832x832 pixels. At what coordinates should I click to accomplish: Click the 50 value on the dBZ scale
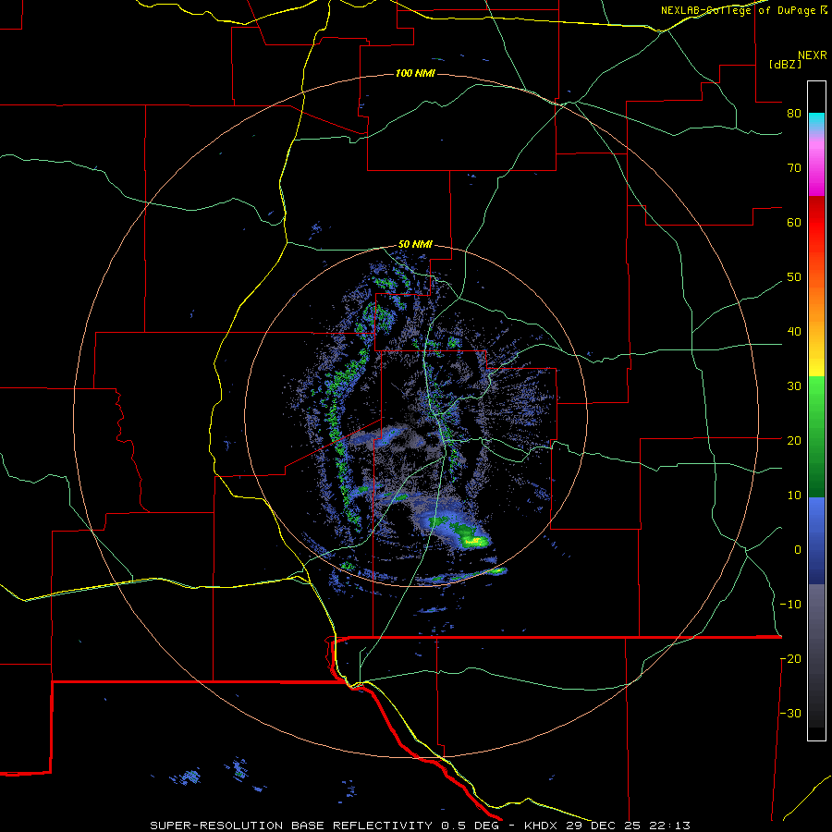coord(794,277)
